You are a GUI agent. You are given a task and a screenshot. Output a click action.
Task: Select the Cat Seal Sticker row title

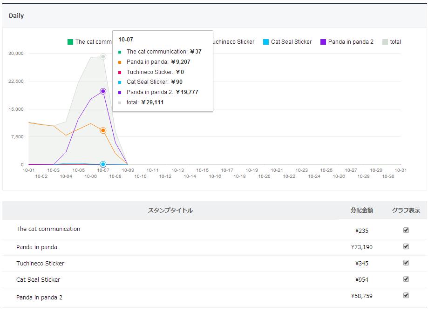(38, 280)
